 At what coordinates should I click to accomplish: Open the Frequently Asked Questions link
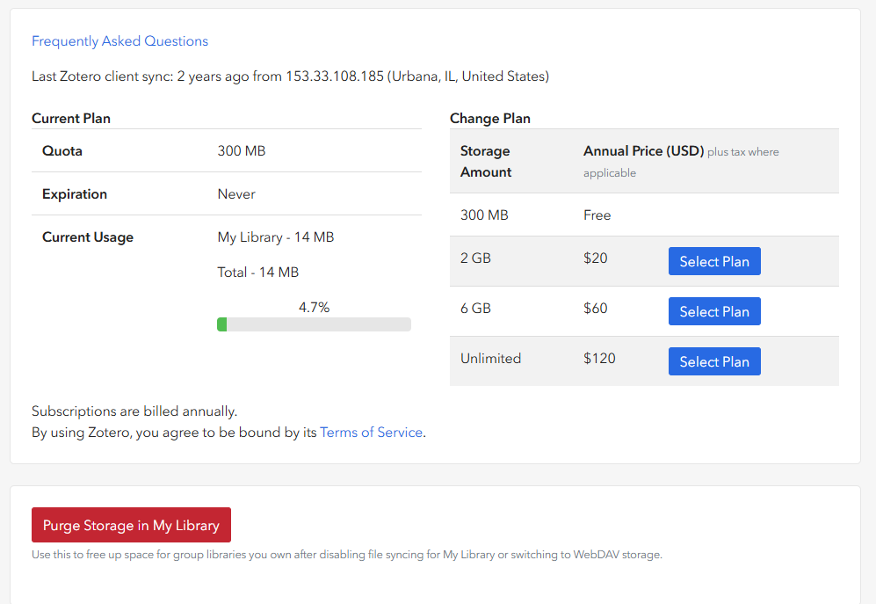pyautogui.click(x=119, y=40)
